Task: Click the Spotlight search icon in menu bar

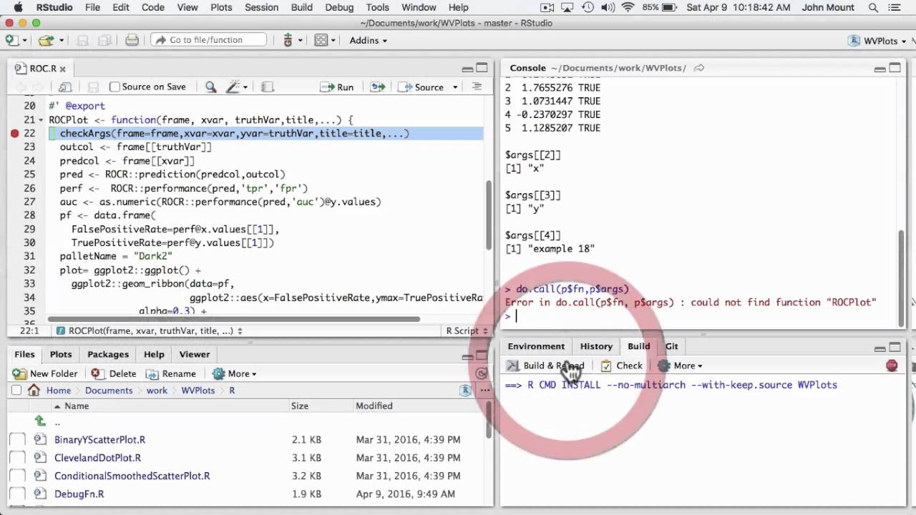Action: [873, 8]
